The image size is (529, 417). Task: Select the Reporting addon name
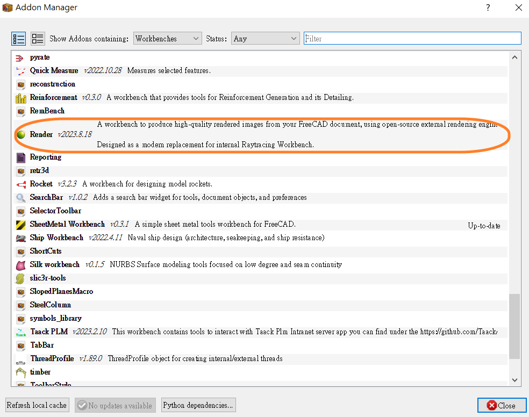click(x=46, y=157)
